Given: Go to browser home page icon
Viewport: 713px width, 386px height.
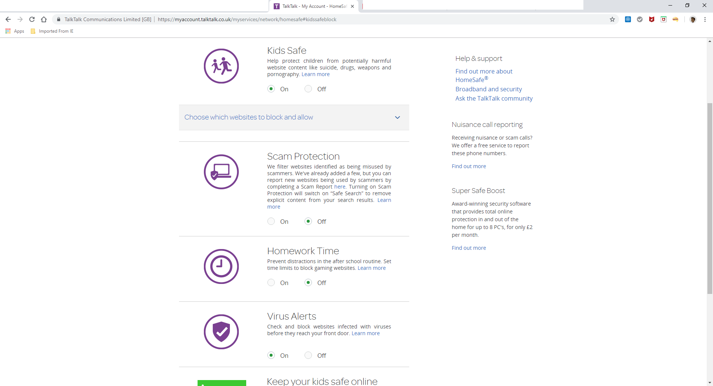Looking at the screenshot, I should coord(44,19).
